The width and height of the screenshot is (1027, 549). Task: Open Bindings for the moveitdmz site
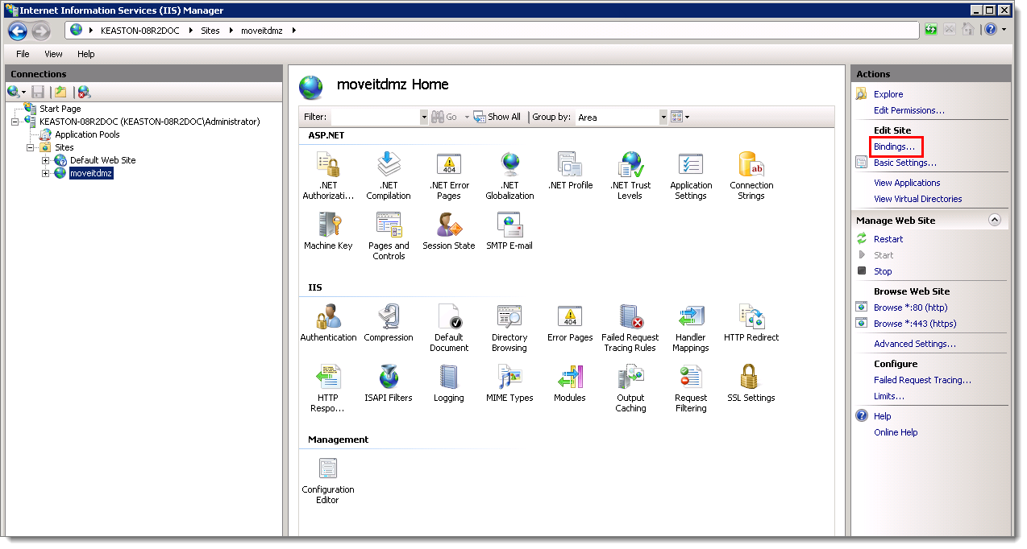895,147
